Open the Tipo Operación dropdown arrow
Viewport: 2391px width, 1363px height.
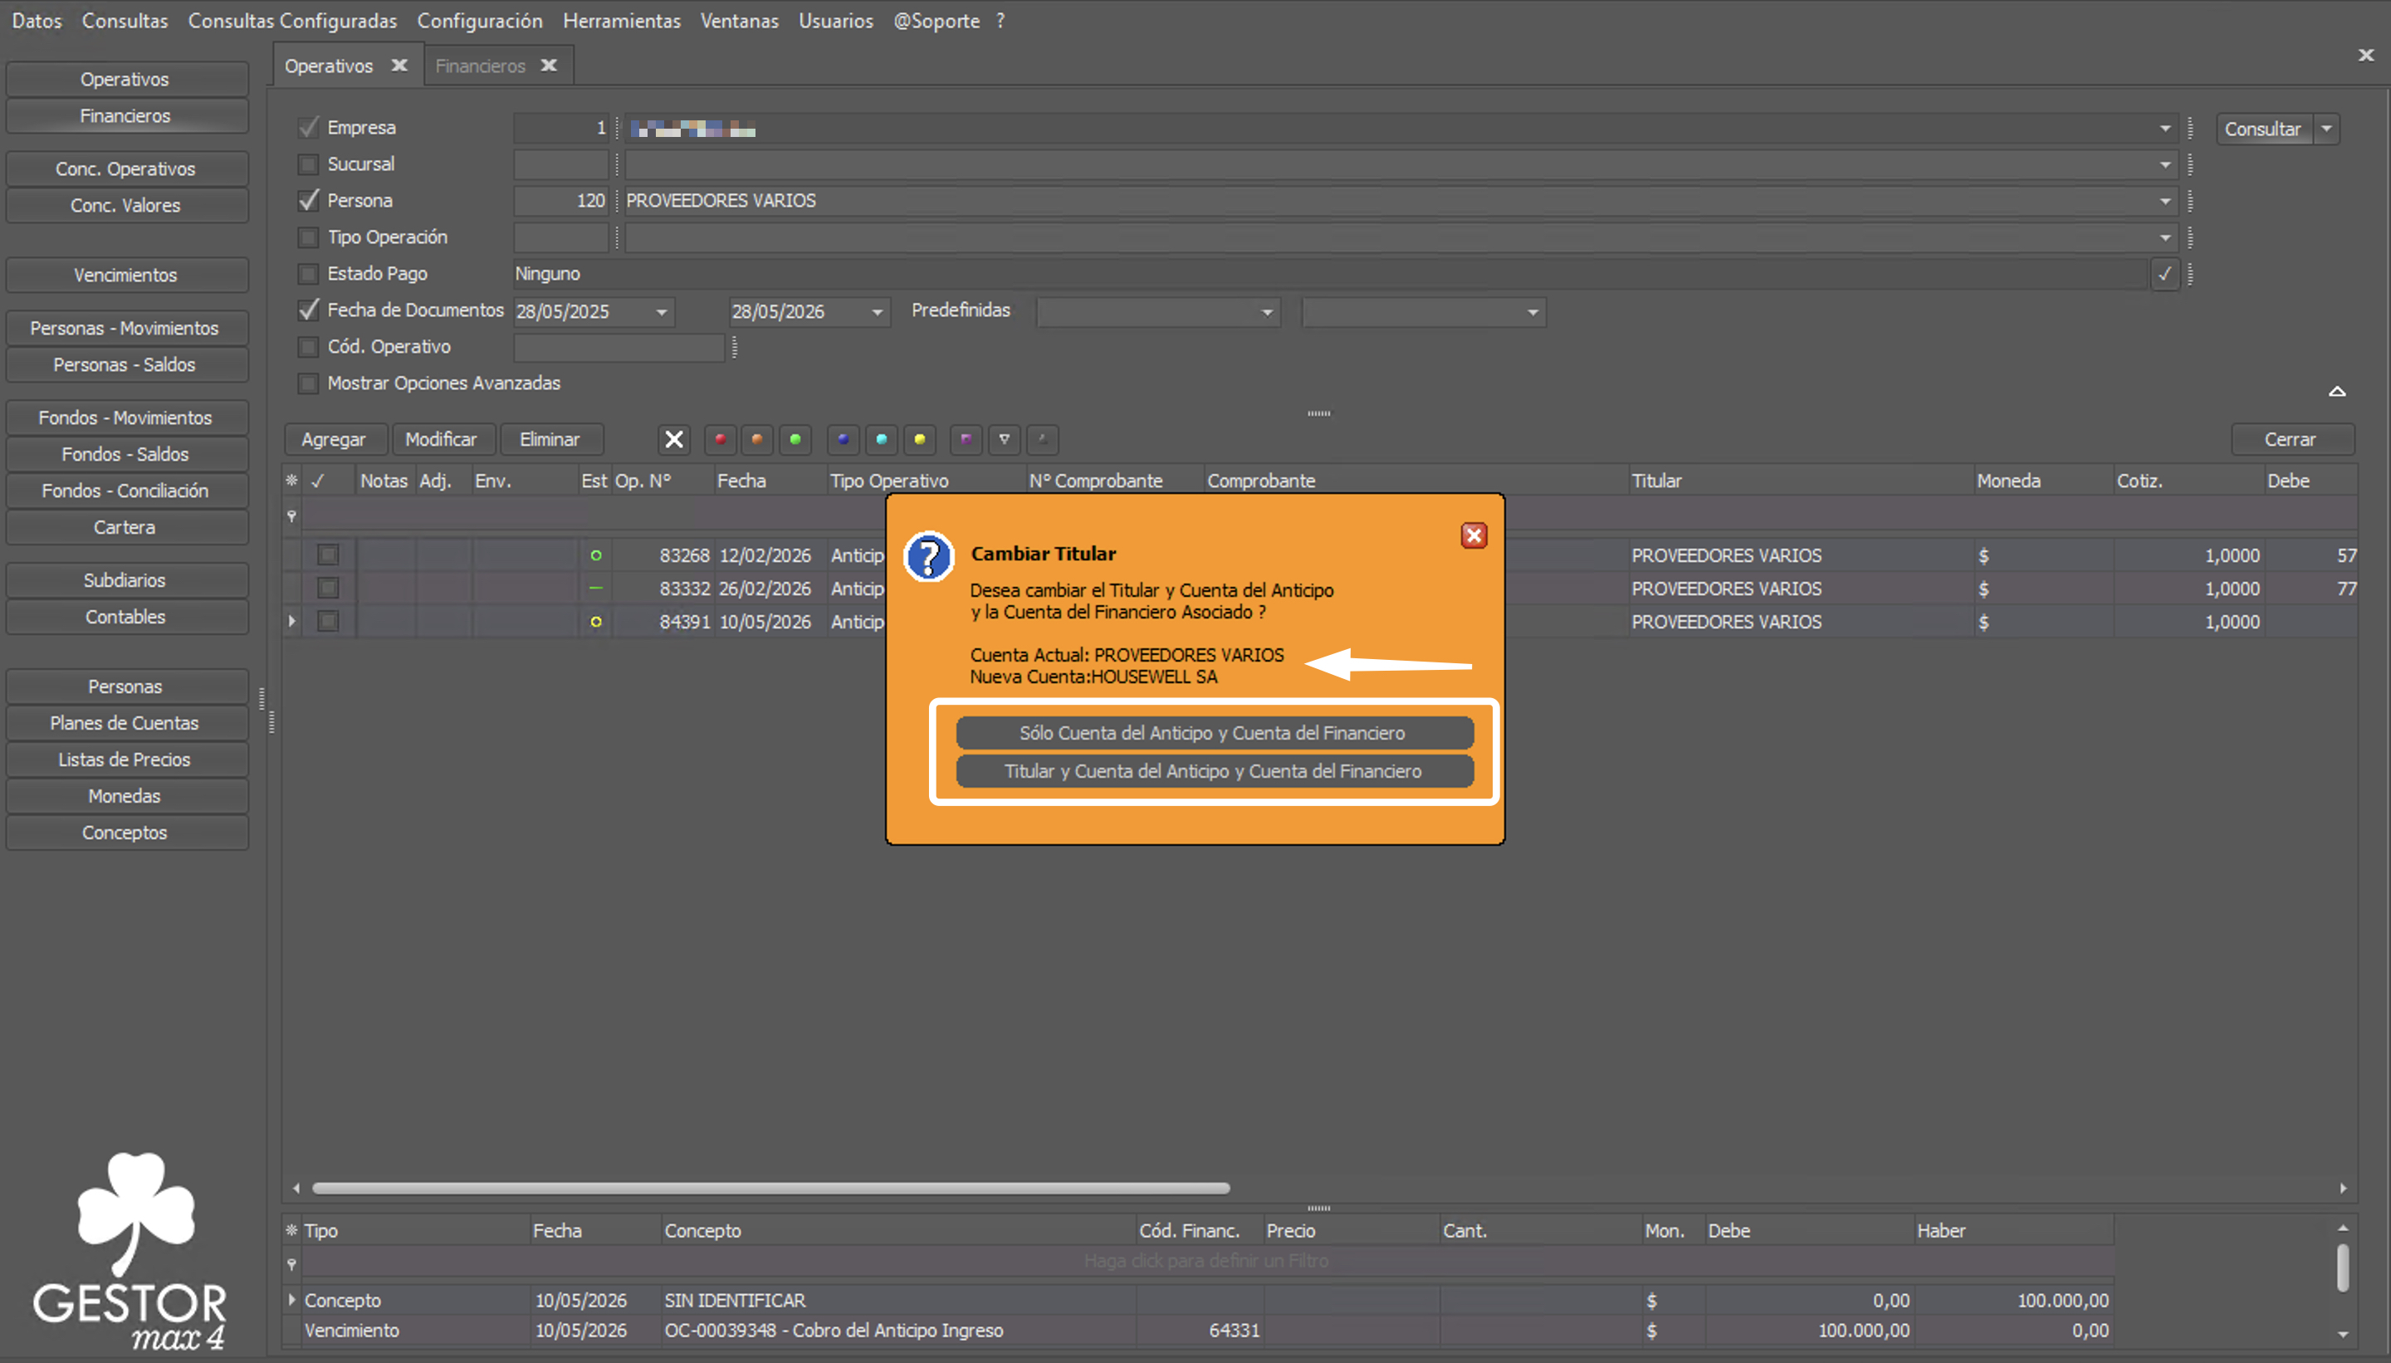2164,237
